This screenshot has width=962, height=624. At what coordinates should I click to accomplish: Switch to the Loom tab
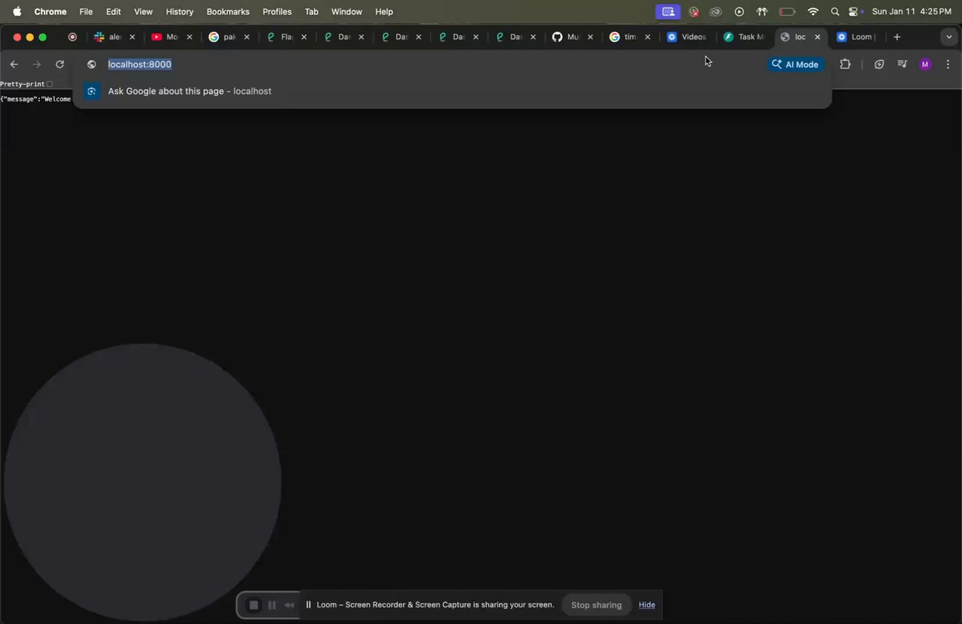[x=856, y=37]
